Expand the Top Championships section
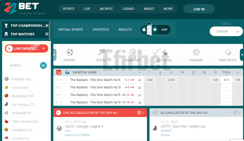Viewport: 244px width, 141px height. coord(47,25)
